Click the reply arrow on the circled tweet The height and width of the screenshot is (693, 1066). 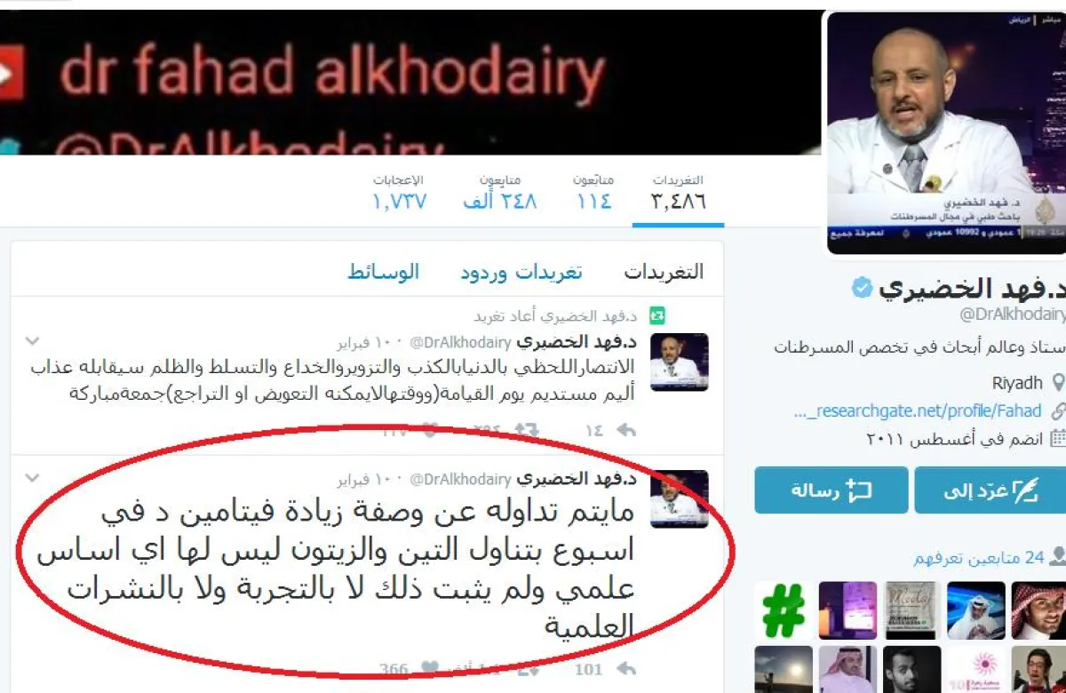(x=625, y=668)
